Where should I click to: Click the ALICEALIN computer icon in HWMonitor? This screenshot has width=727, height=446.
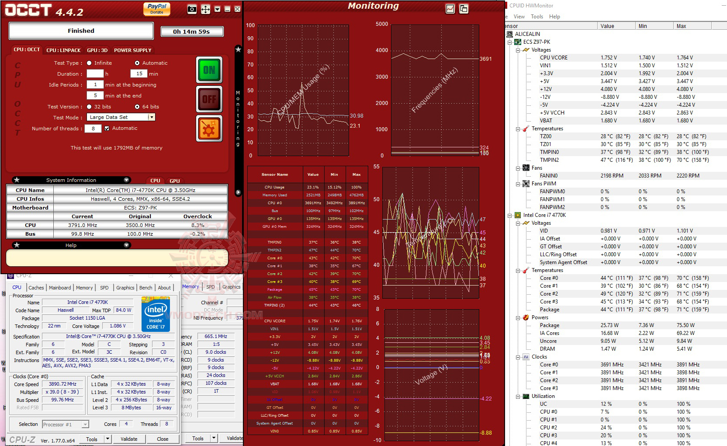tap(509, 34)
